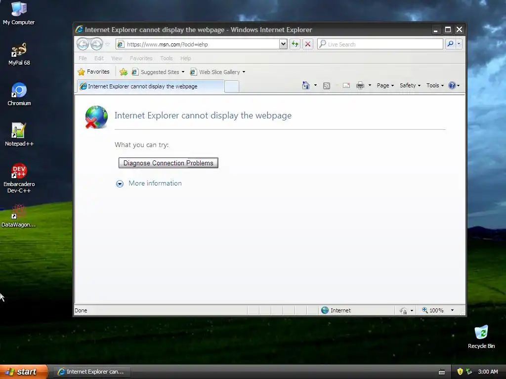This screenshot has width=506, height=379.
Task: Select the DataWagon desktop shortcut
Action: (x=19, y=216)
